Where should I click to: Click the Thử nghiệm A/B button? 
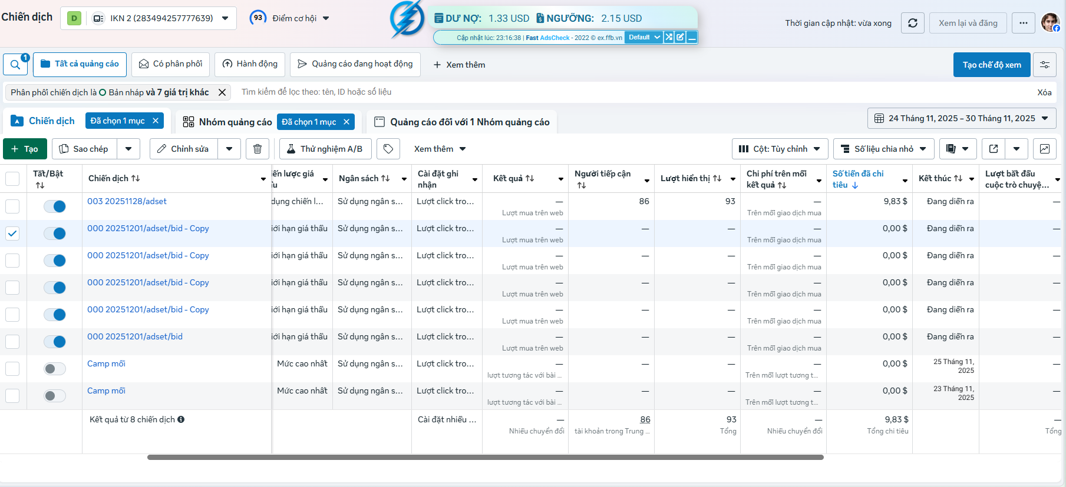[325, 149]
